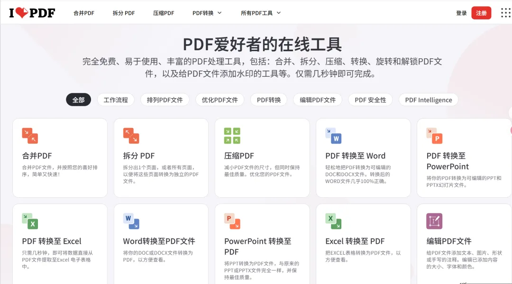The height and width of the screenshot is (284, 512).
Task: Select the 优化PDF文件 filter tab
Action: pos(220,100)
